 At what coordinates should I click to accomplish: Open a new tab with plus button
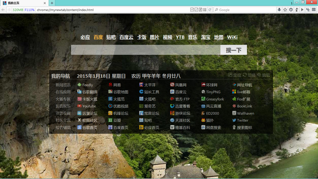(x=52, y=3)
